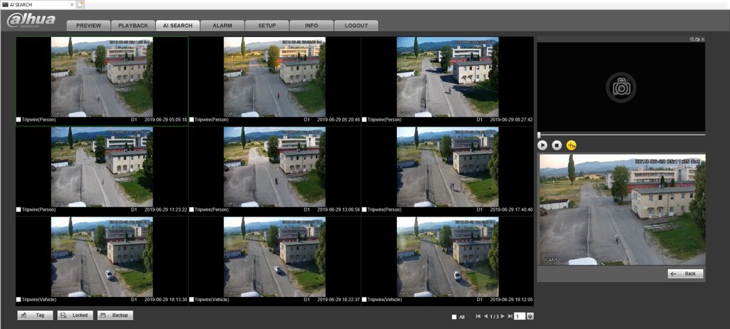Click the stop playback button
The height and width of the screenshot is (329, 730).
pos(557,145)
